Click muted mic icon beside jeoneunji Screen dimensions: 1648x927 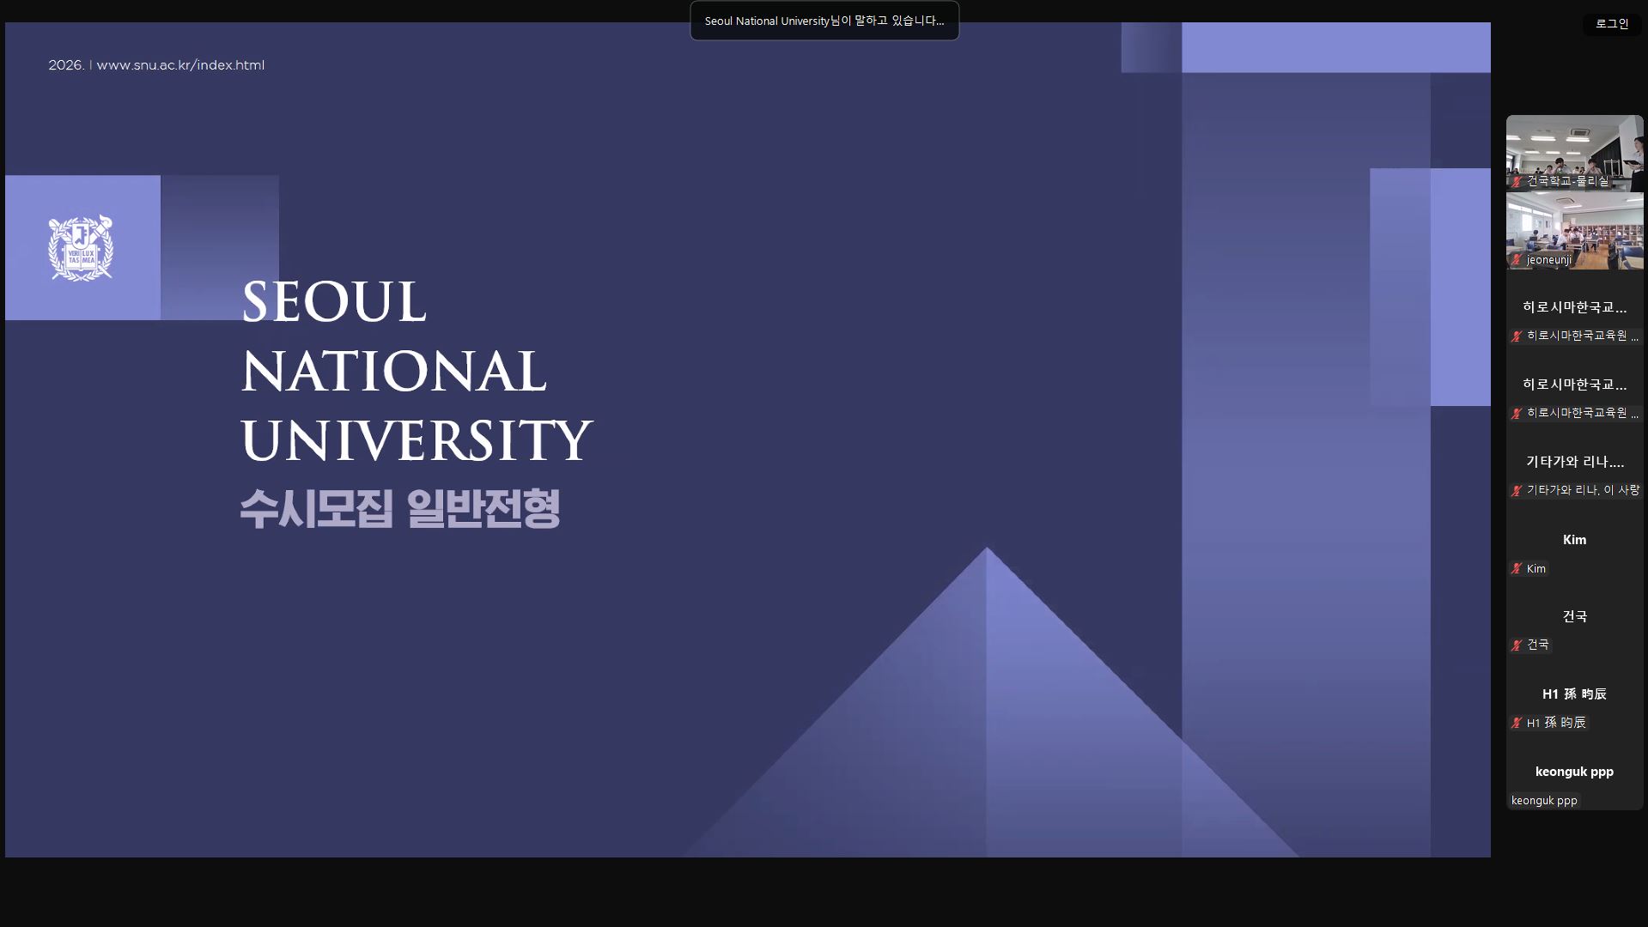[1517, 259]
